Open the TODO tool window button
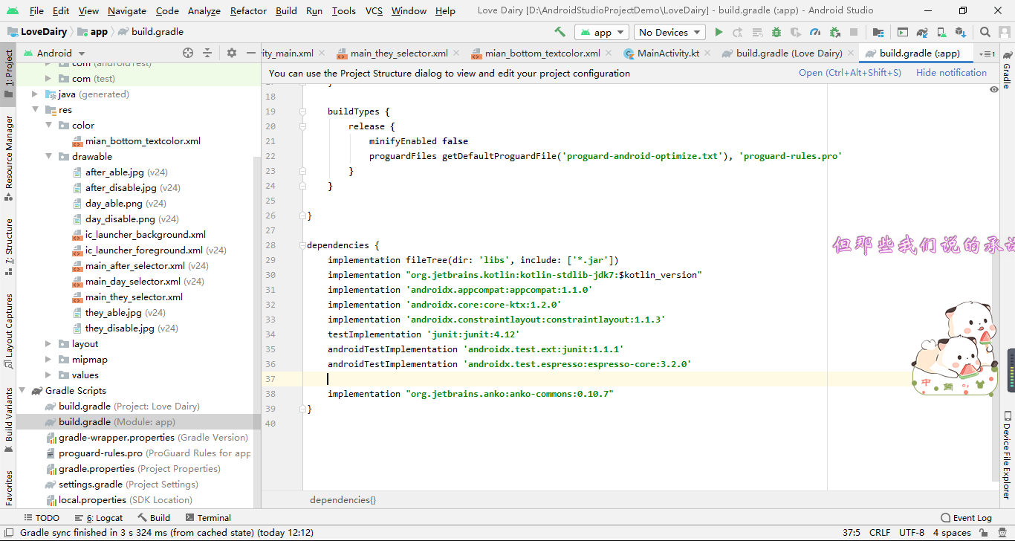The image size is (1015, 541). coord(42,518)
